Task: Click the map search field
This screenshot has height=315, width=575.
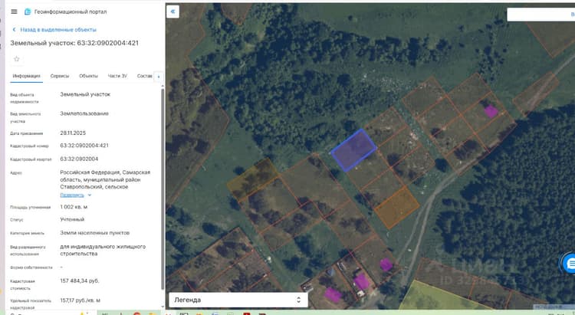Action: pos(541,15)
